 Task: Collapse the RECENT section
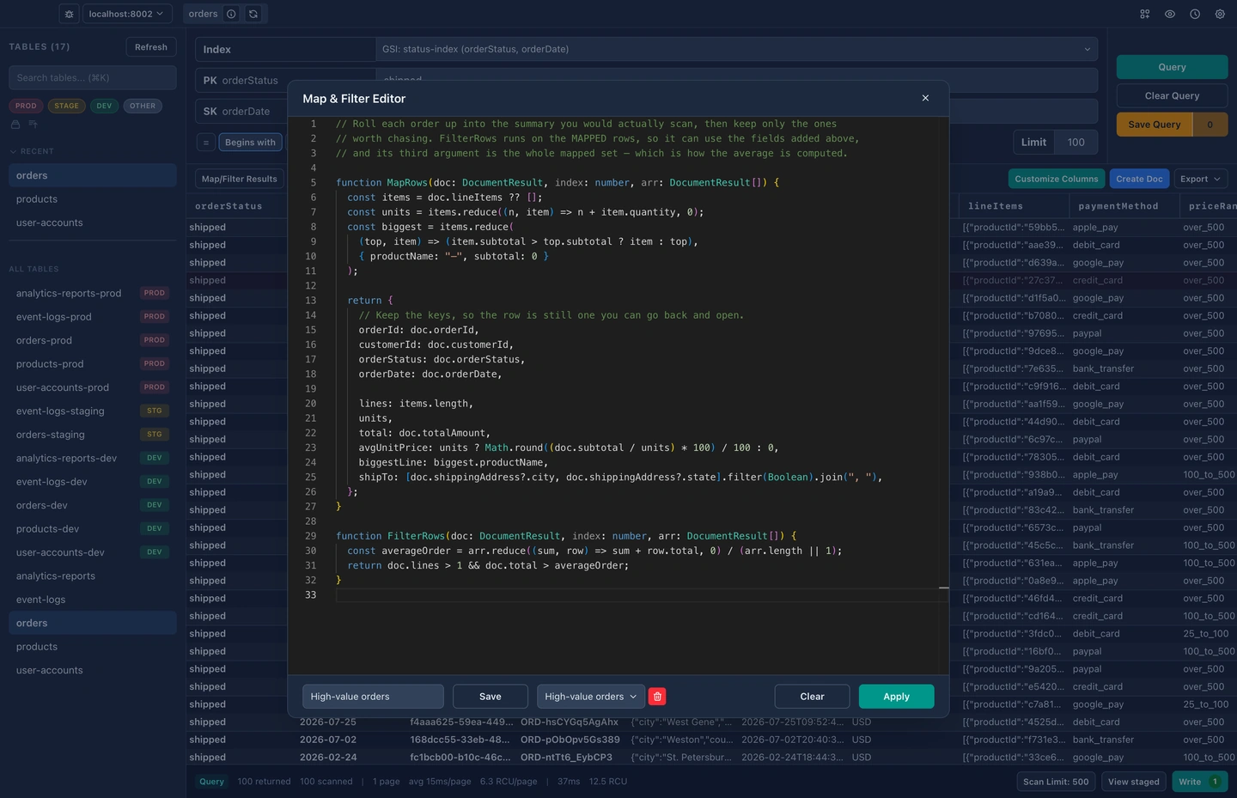click(32, 151)
